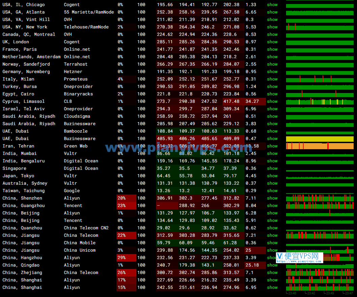Select the CL8 provider name
Image resolution: width=357 pixels, height=297 pixels.
(68, 101)
